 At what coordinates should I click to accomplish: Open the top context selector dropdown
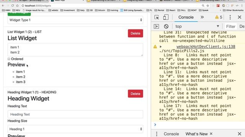point(197,26)
